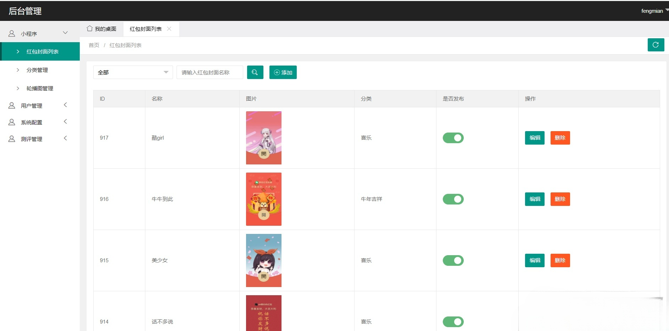This screenshot has width=669, height=331.
Task: Open 分类管理 in the sidebar
Action: point(37,70)
